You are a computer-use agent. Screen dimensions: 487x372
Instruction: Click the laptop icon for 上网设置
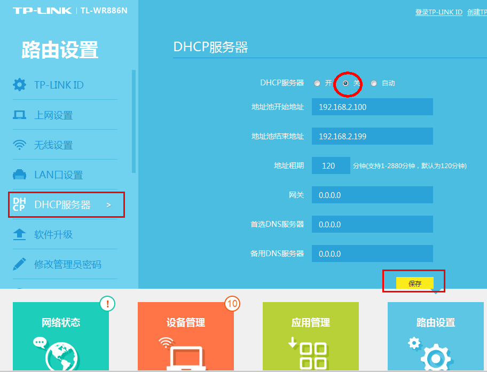pyautogui.click(x=19, y=115)
